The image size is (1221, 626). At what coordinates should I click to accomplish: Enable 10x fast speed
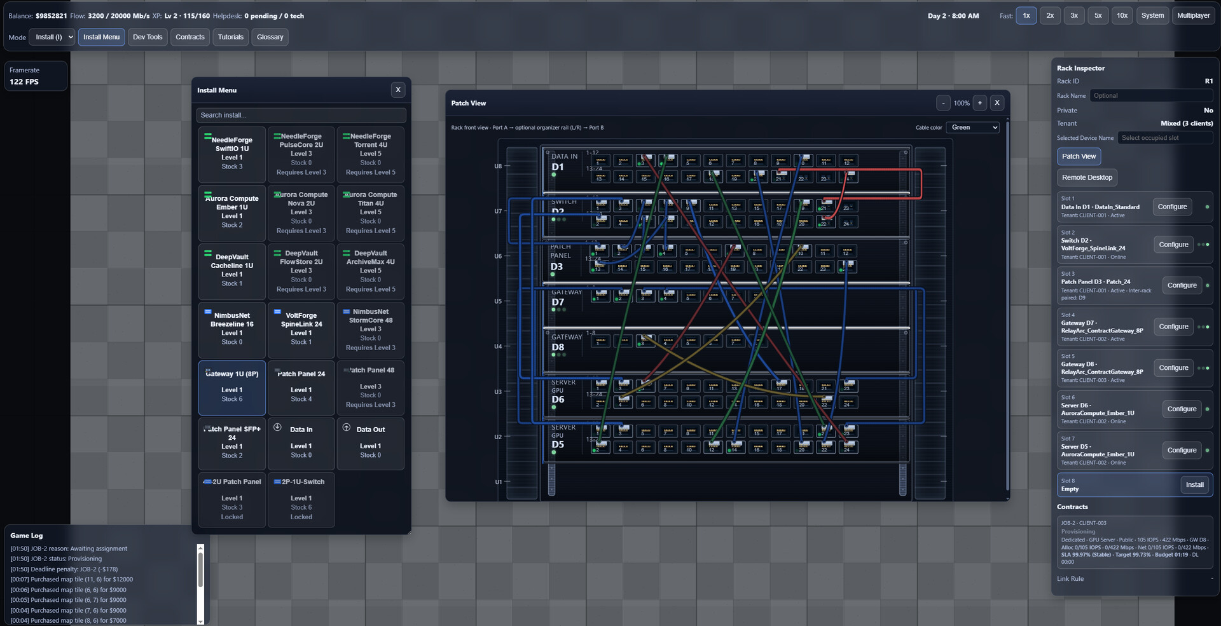click(1122, 16)
